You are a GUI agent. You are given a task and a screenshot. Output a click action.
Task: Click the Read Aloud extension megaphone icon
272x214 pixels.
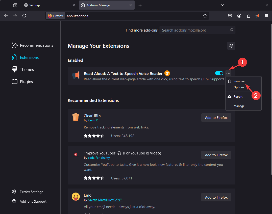pyautogui.click(x=76, y=75)
